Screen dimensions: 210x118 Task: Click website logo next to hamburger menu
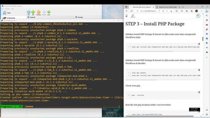[133, 16]
